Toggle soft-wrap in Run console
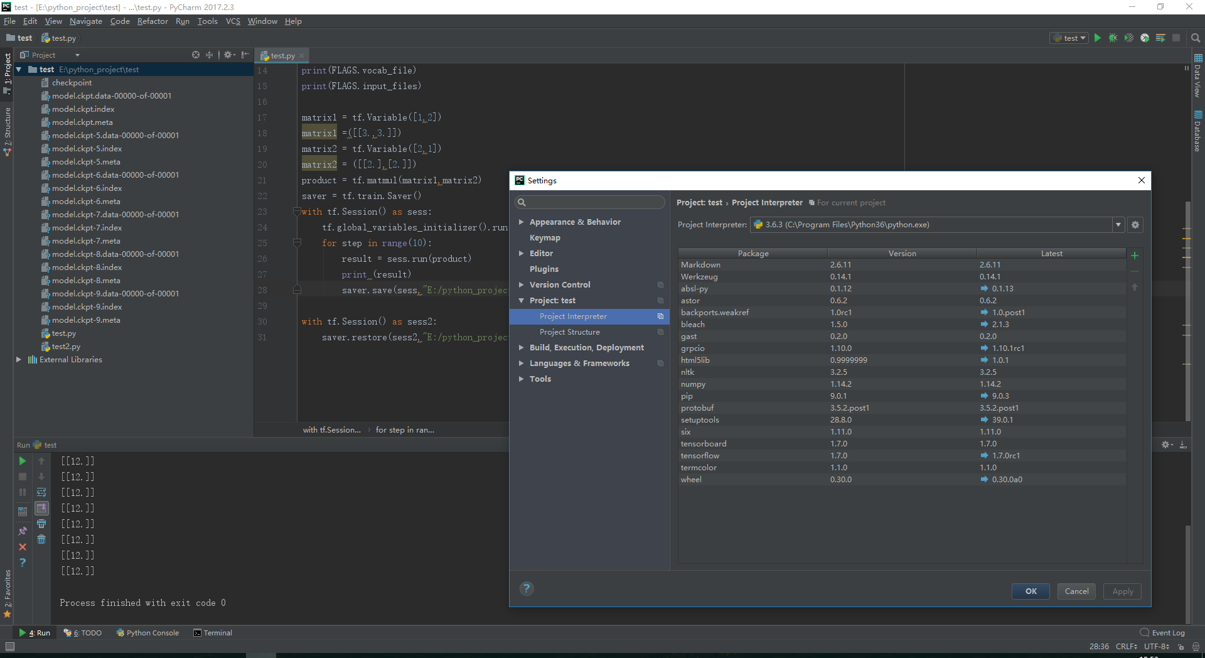The width and height of the screenshot is (1205, 658). pyautogui.click(x=41, y=492)
